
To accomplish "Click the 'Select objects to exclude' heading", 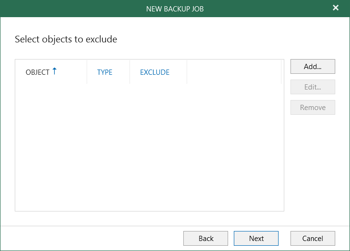I will click(66, 39).
